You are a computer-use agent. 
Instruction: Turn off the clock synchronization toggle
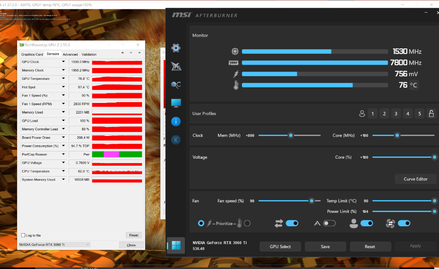(x=292, y=223)
